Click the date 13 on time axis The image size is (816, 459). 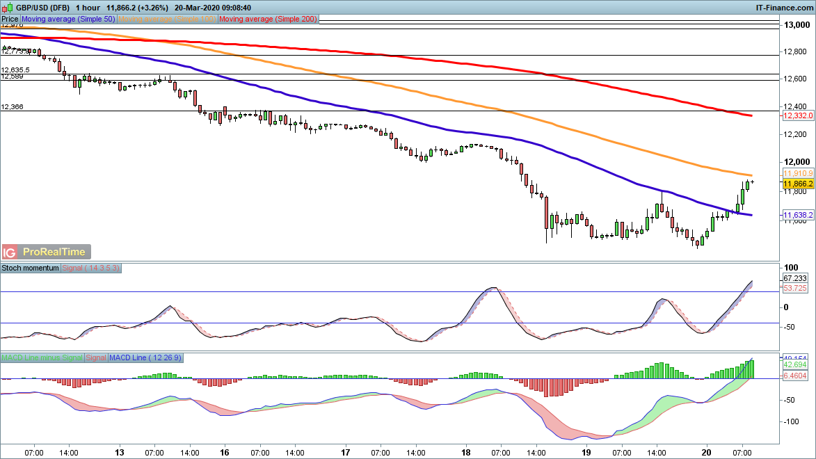[120, 452]
